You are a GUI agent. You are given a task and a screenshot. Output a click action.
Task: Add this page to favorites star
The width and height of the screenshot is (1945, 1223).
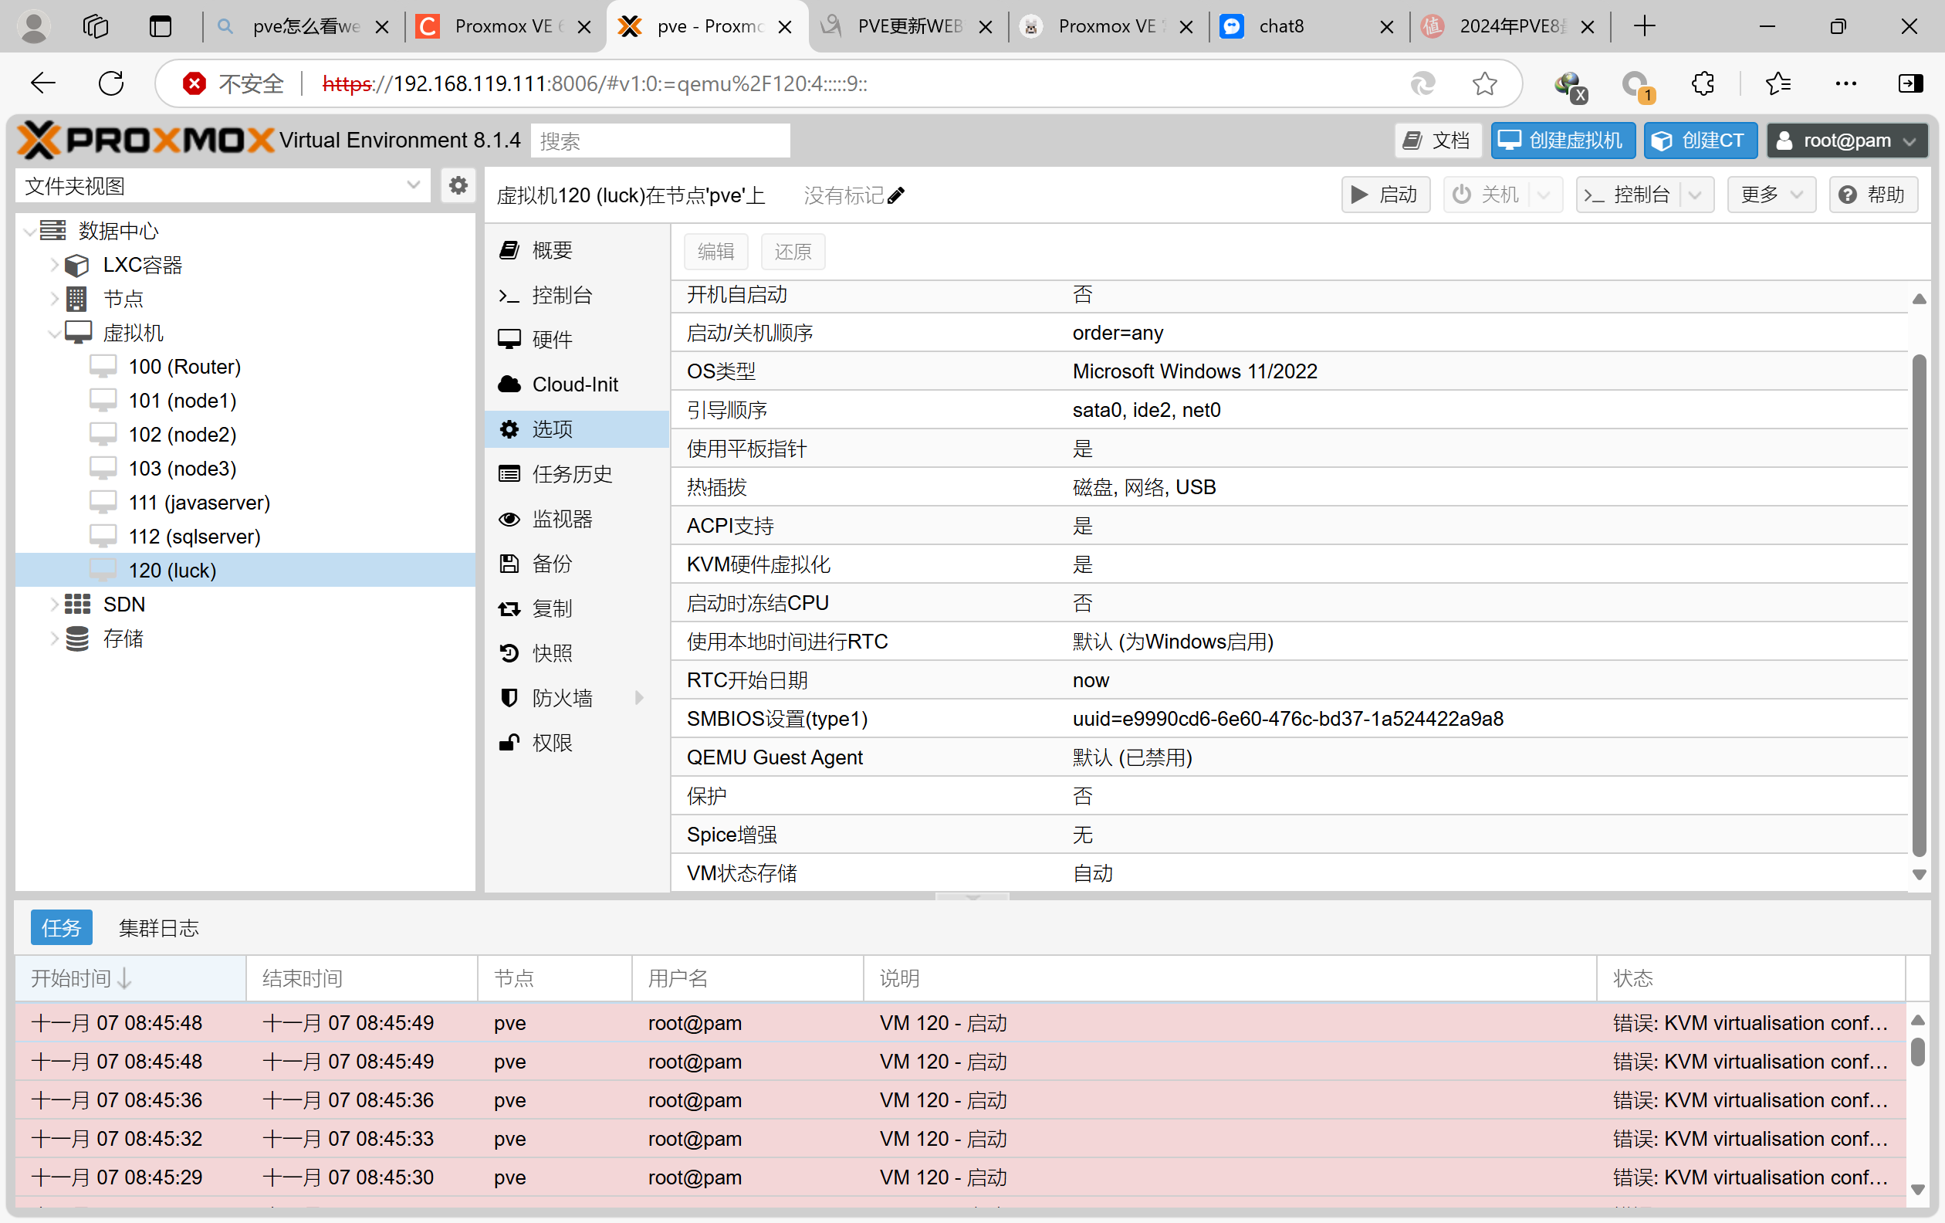coord(1484,83)
